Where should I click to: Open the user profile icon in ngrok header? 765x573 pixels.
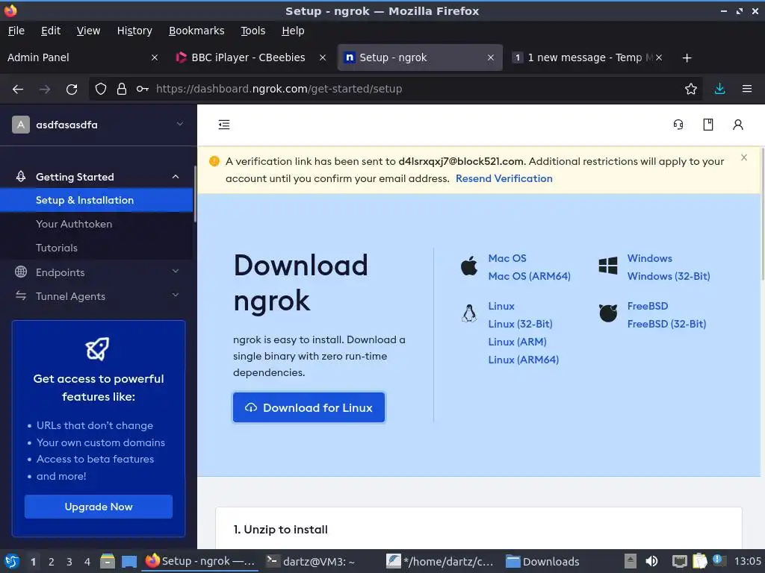[738, 125]
